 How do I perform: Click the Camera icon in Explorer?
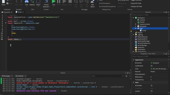(138, 20)
